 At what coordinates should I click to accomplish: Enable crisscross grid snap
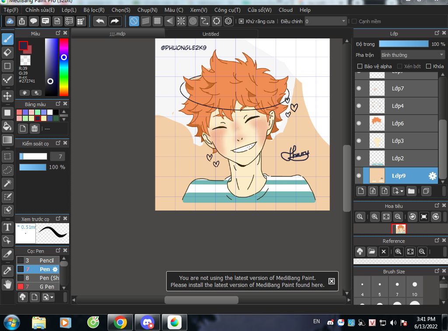[x=157, y=21]
